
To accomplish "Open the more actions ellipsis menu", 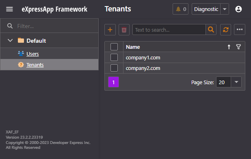I will click(240, 30).
